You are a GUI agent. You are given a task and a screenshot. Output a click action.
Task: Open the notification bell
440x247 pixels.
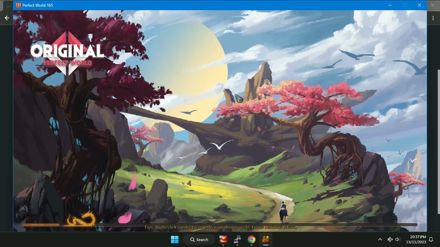(431, 239)
